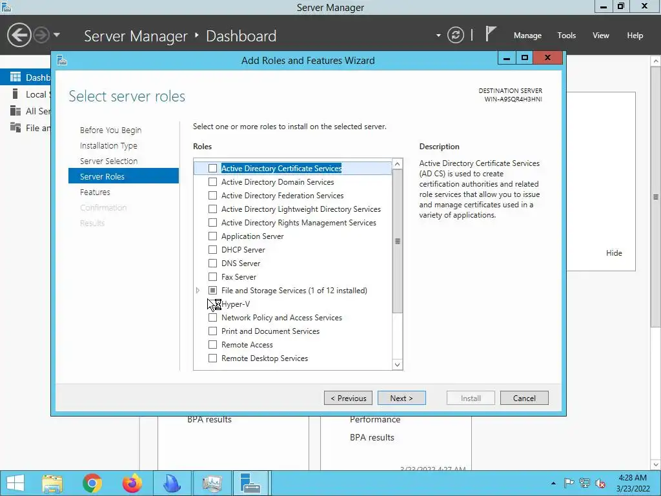
Task: Check the DNS Server role
Action: click(213, 263)
